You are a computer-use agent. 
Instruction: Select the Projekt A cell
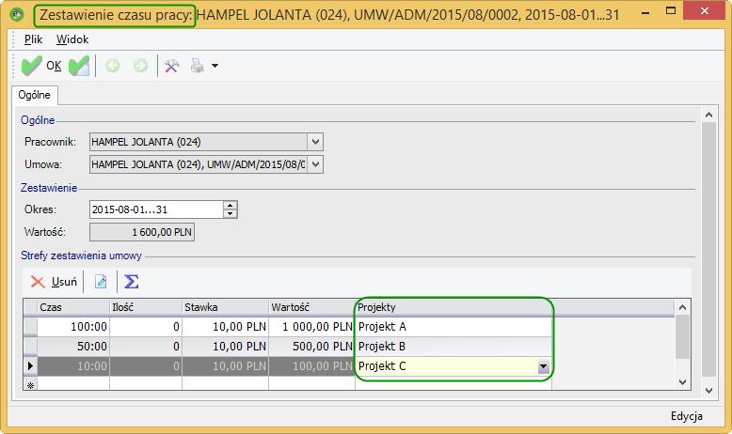pyautogui.click(x=454, y=327)
